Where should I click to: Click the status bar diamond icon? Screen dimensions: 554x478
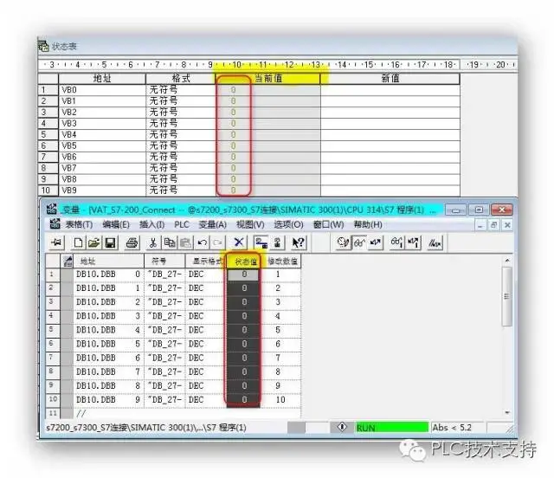[342, 427]
